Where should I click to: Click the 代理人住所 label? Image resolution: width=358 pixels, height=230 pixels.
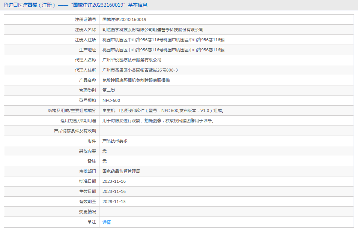86,70
